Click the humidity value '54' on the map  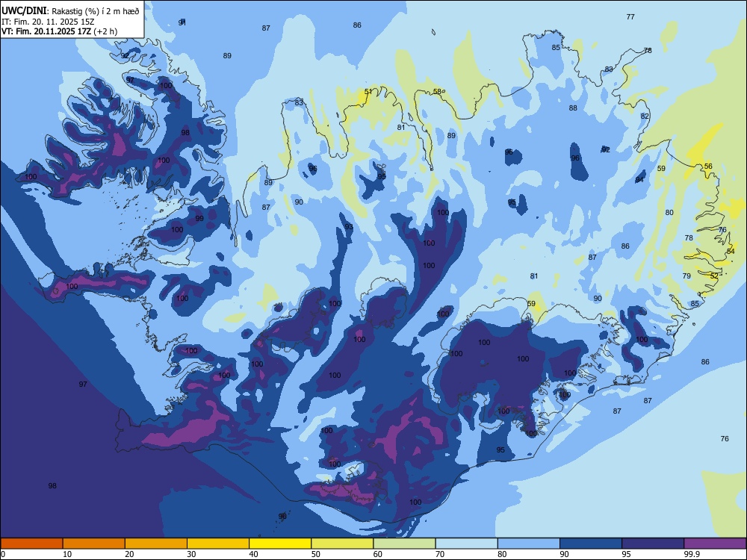click(731, 251)
